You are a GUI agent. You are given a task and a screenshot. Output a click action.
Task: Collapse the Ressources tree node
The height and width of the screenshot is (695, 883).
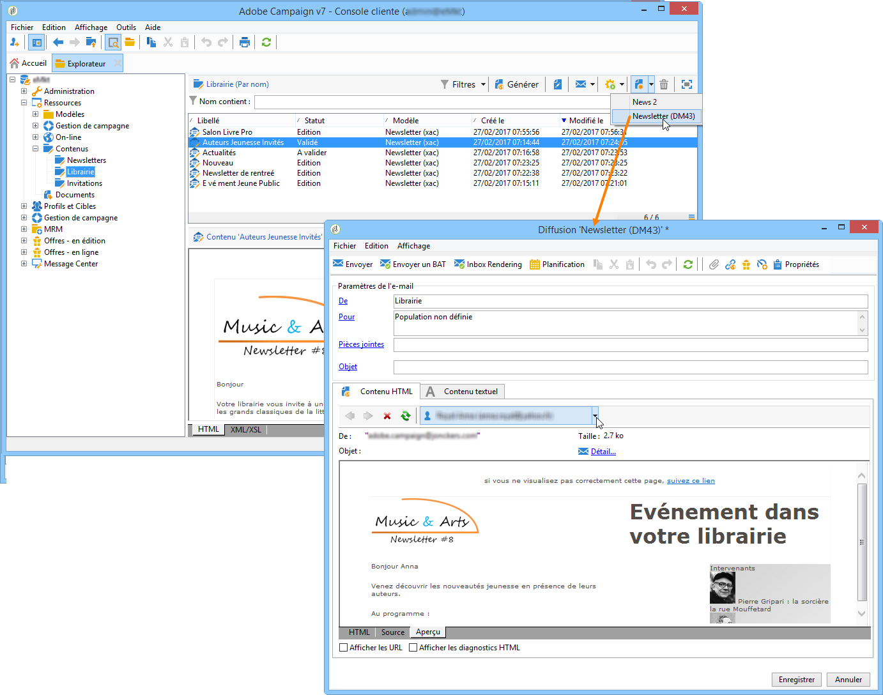24,103
